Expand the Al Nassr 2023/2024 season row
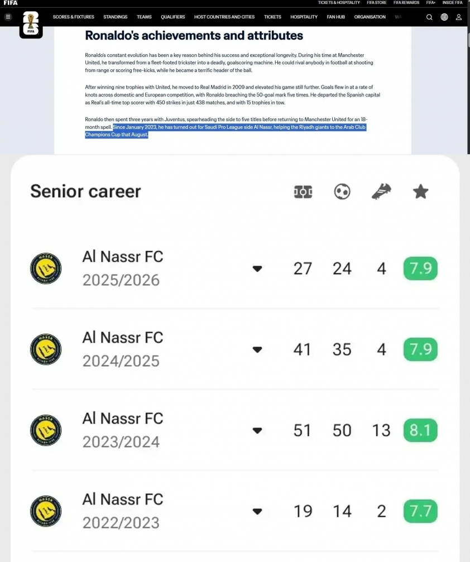This screenshot has height=562, width=470. tap(257, 430)
